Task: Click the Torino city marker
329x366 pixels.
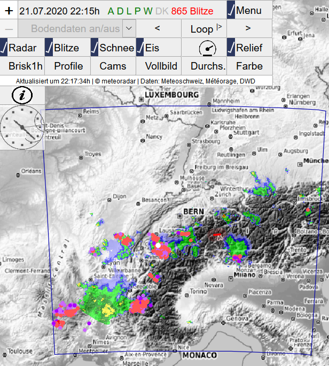Action: click(x=186, y=295)
